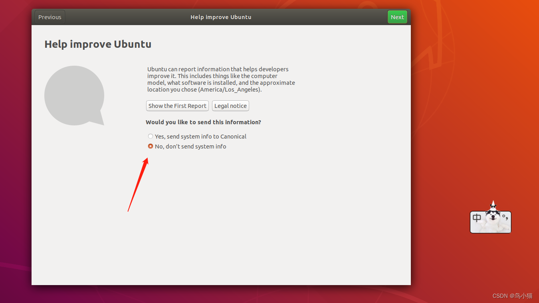Click the 'Help improve Ubuntu' page heading
Screen dimensions: 539x303
pyautogui.click(x=98, y=44)
